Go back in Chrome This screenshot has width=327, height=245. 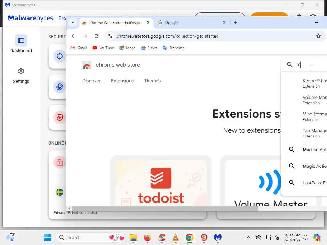73,36
